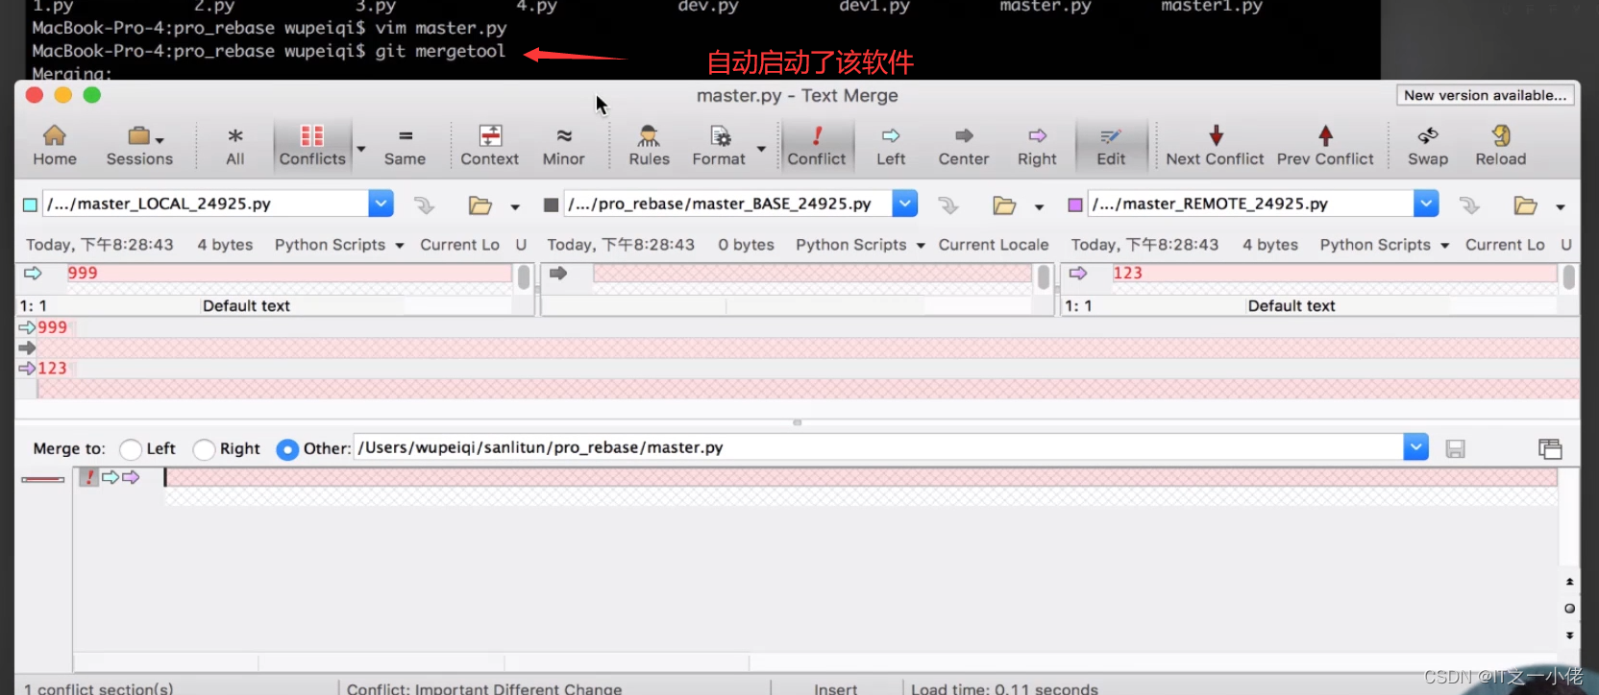Expand the REMOTE file path dropdown

pos(1427,204)
